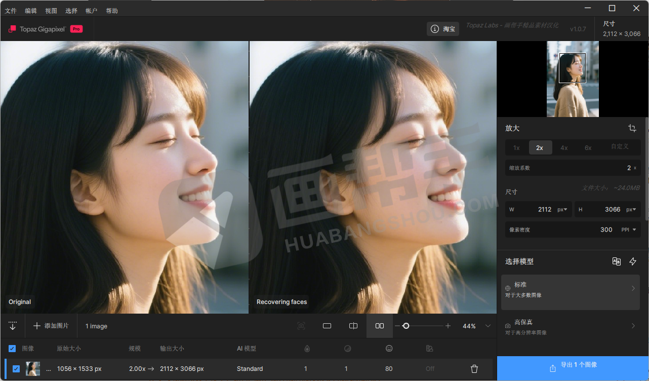Open the 视图 menu
Image resolution: width=649 pixels, height=381 pixels.
(x=51, y=11)
